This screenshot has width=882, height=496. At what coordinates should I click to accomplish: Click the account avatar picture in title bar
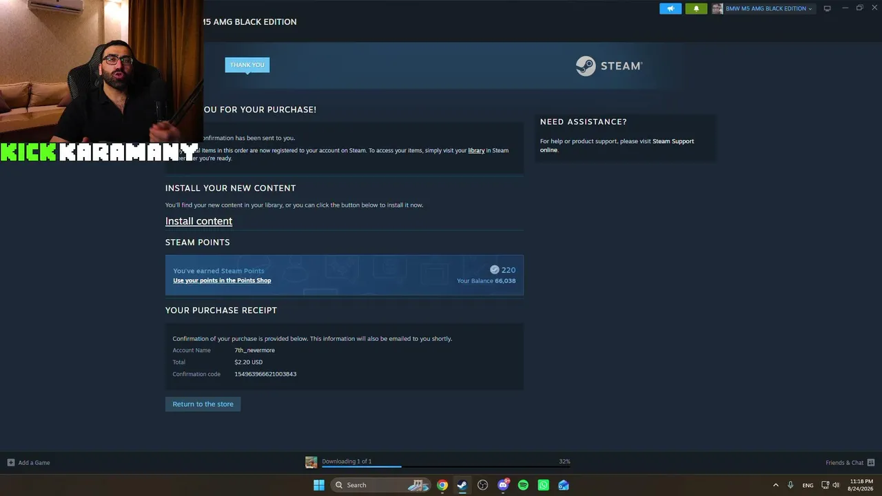(717, 8)
